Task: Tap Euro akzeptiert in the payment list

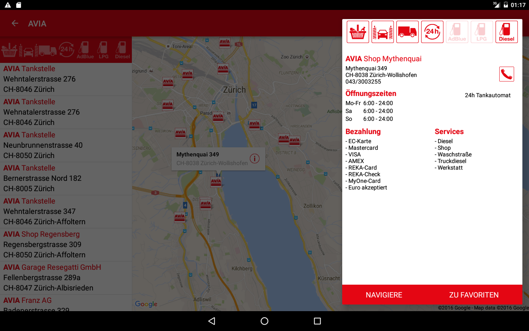Action: tap(366, 187)
